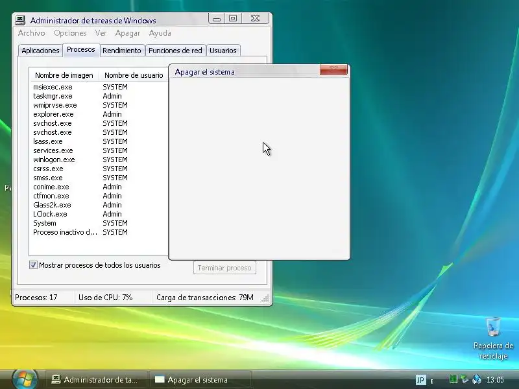Select the Glass2k.exe process row
Screen dimensions: 519x389
[x=99, y=205]
